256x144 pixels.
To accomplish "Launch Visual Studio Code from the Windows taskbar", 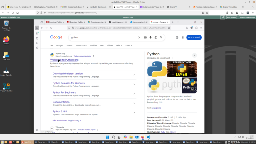I will (x=148, y=137).
